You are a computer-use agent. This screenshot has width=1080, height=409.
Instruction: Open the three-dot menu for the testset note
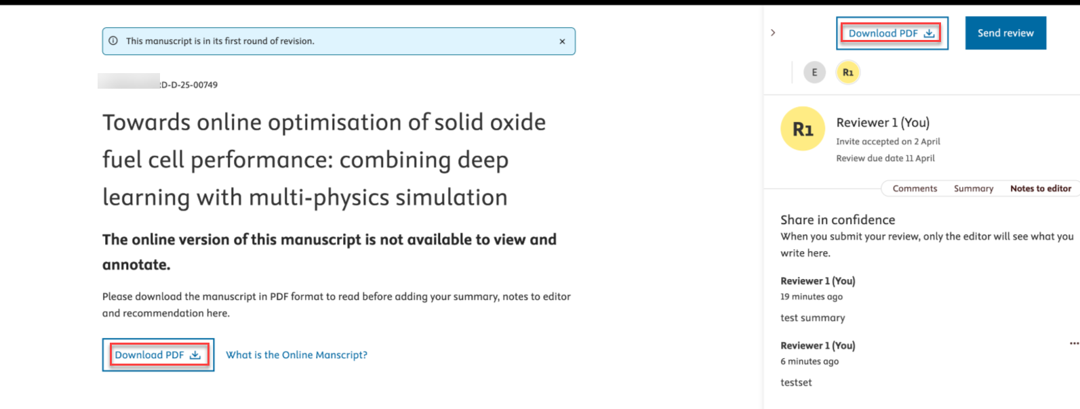[x=1074, y=343]
